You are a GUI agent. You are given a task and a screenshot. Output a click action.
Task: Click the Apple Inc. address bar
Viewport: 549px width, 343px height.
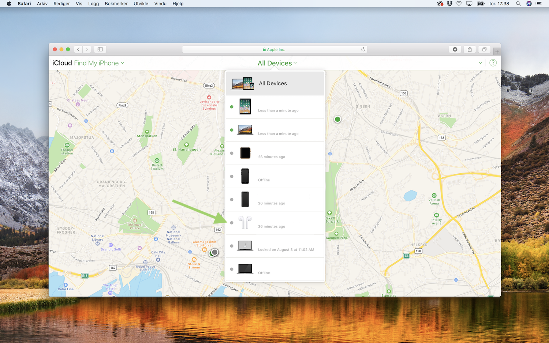pyautogui.click(x=274, y=49)
